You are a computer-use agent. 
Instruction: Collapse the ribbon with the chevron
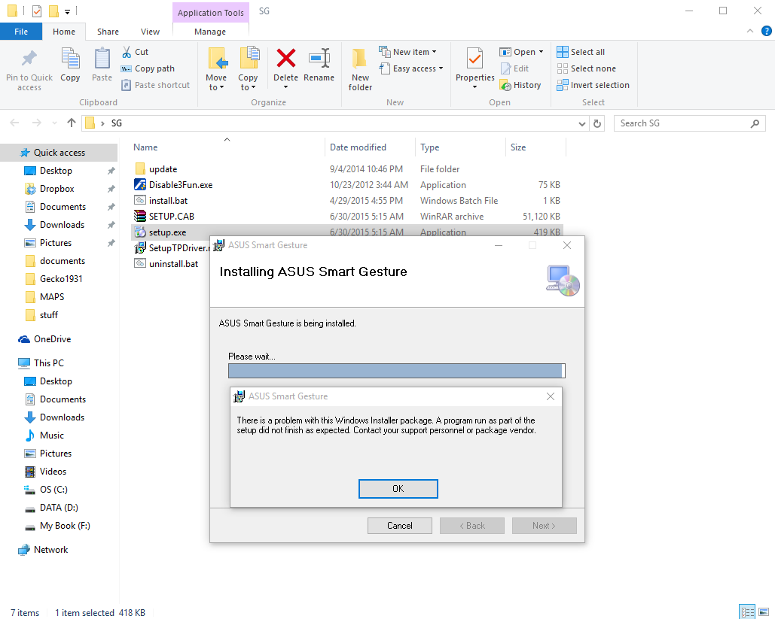(x=750, y=31)
